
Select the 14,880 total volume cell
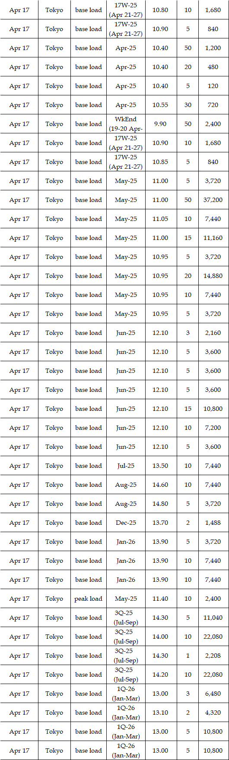213,276
